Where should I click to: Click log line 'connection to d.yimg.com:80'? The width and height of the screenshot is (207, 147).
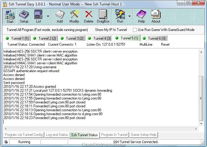click(53, 114)
